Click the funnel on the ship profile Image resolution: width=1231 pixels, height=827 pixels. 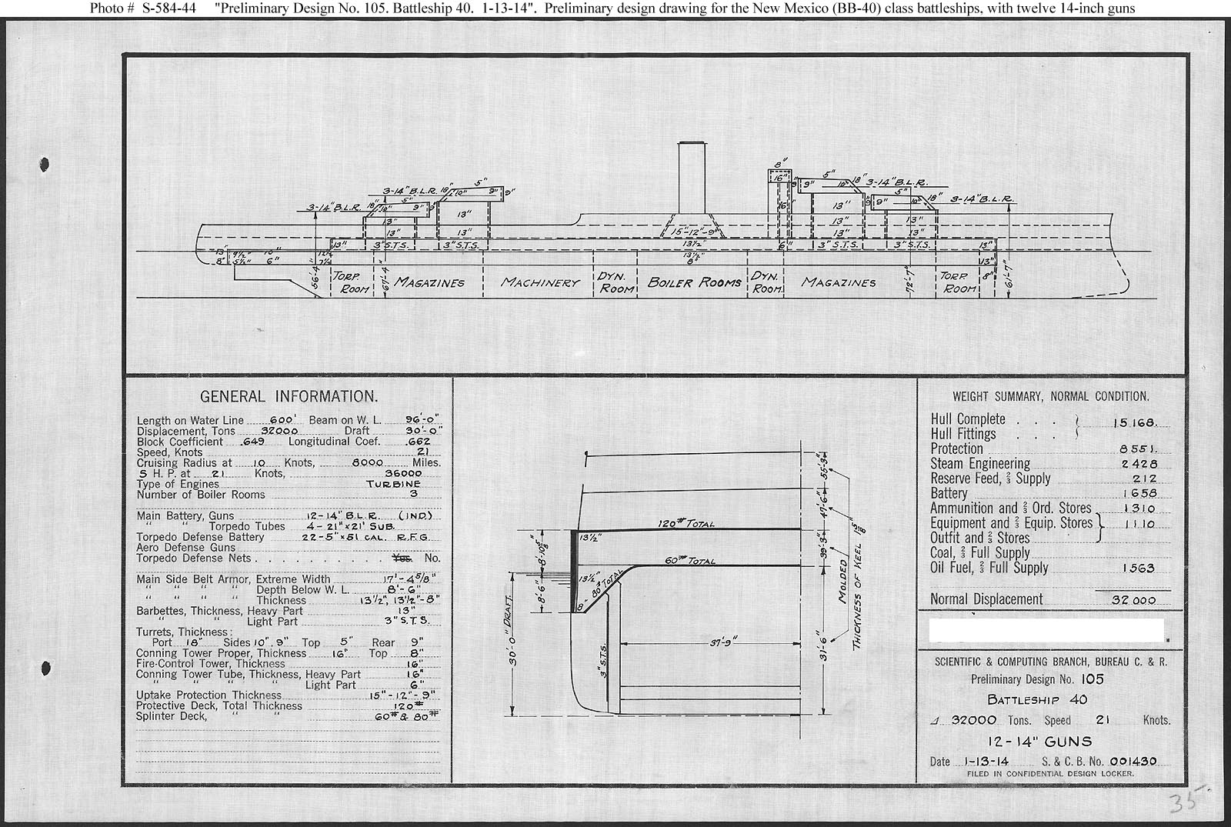692,177
